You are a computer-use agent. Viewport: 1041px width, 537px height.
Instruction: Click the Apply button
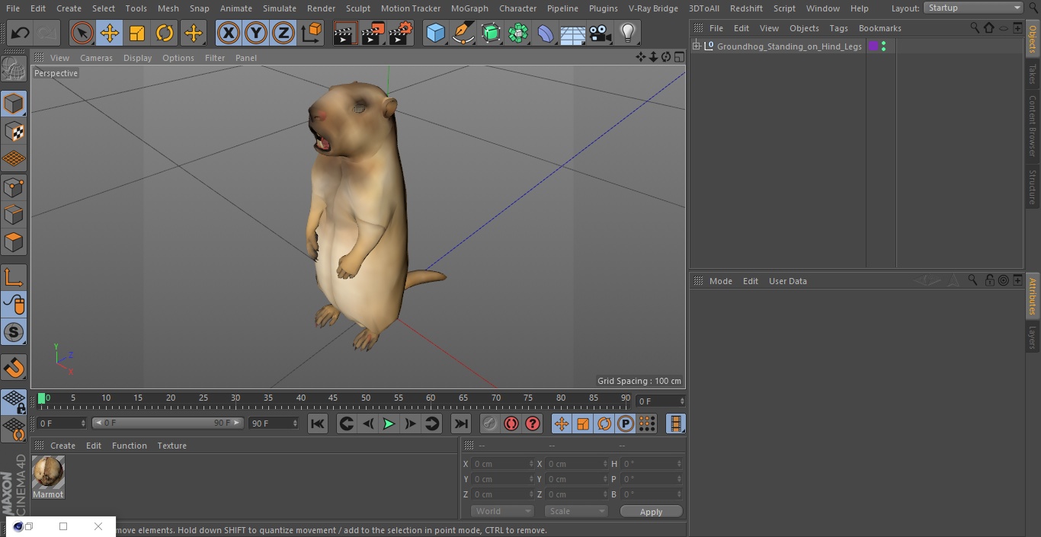point(651,511)
